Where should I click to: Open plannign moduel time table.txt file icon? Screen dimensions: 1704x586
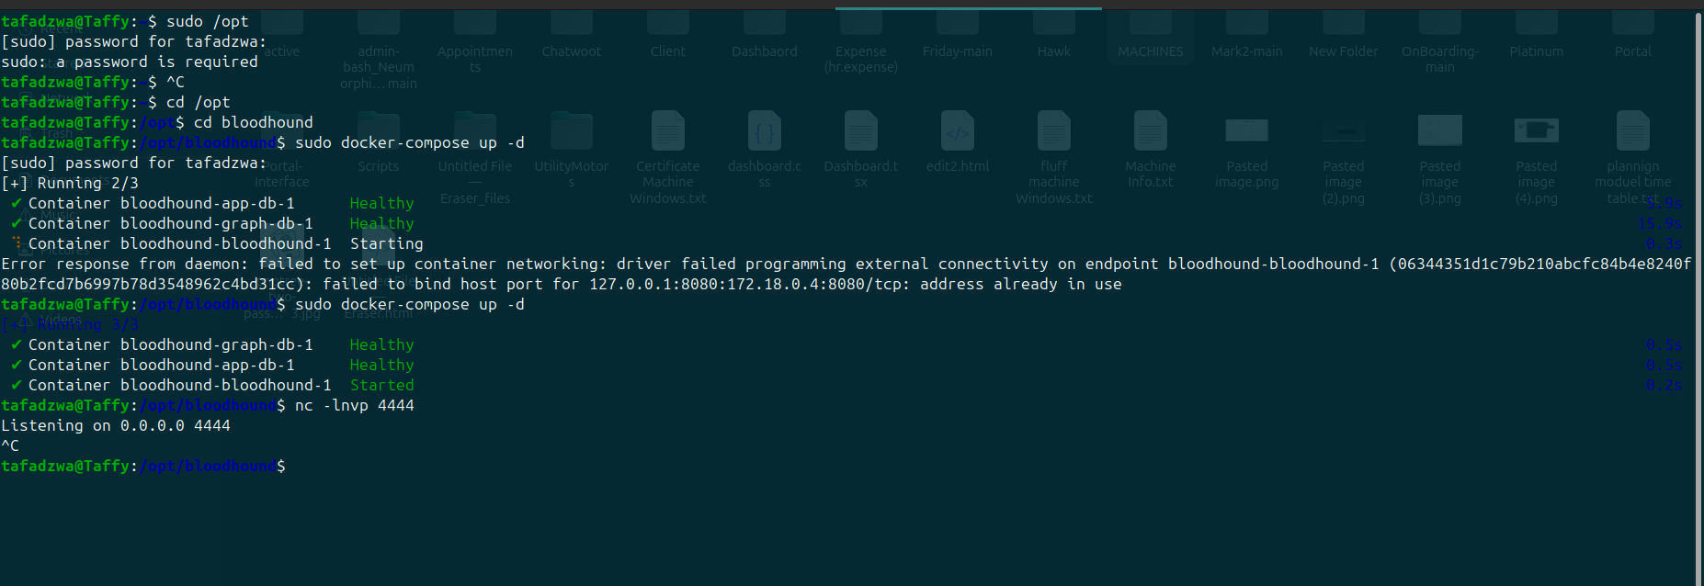pos(1633,130)
